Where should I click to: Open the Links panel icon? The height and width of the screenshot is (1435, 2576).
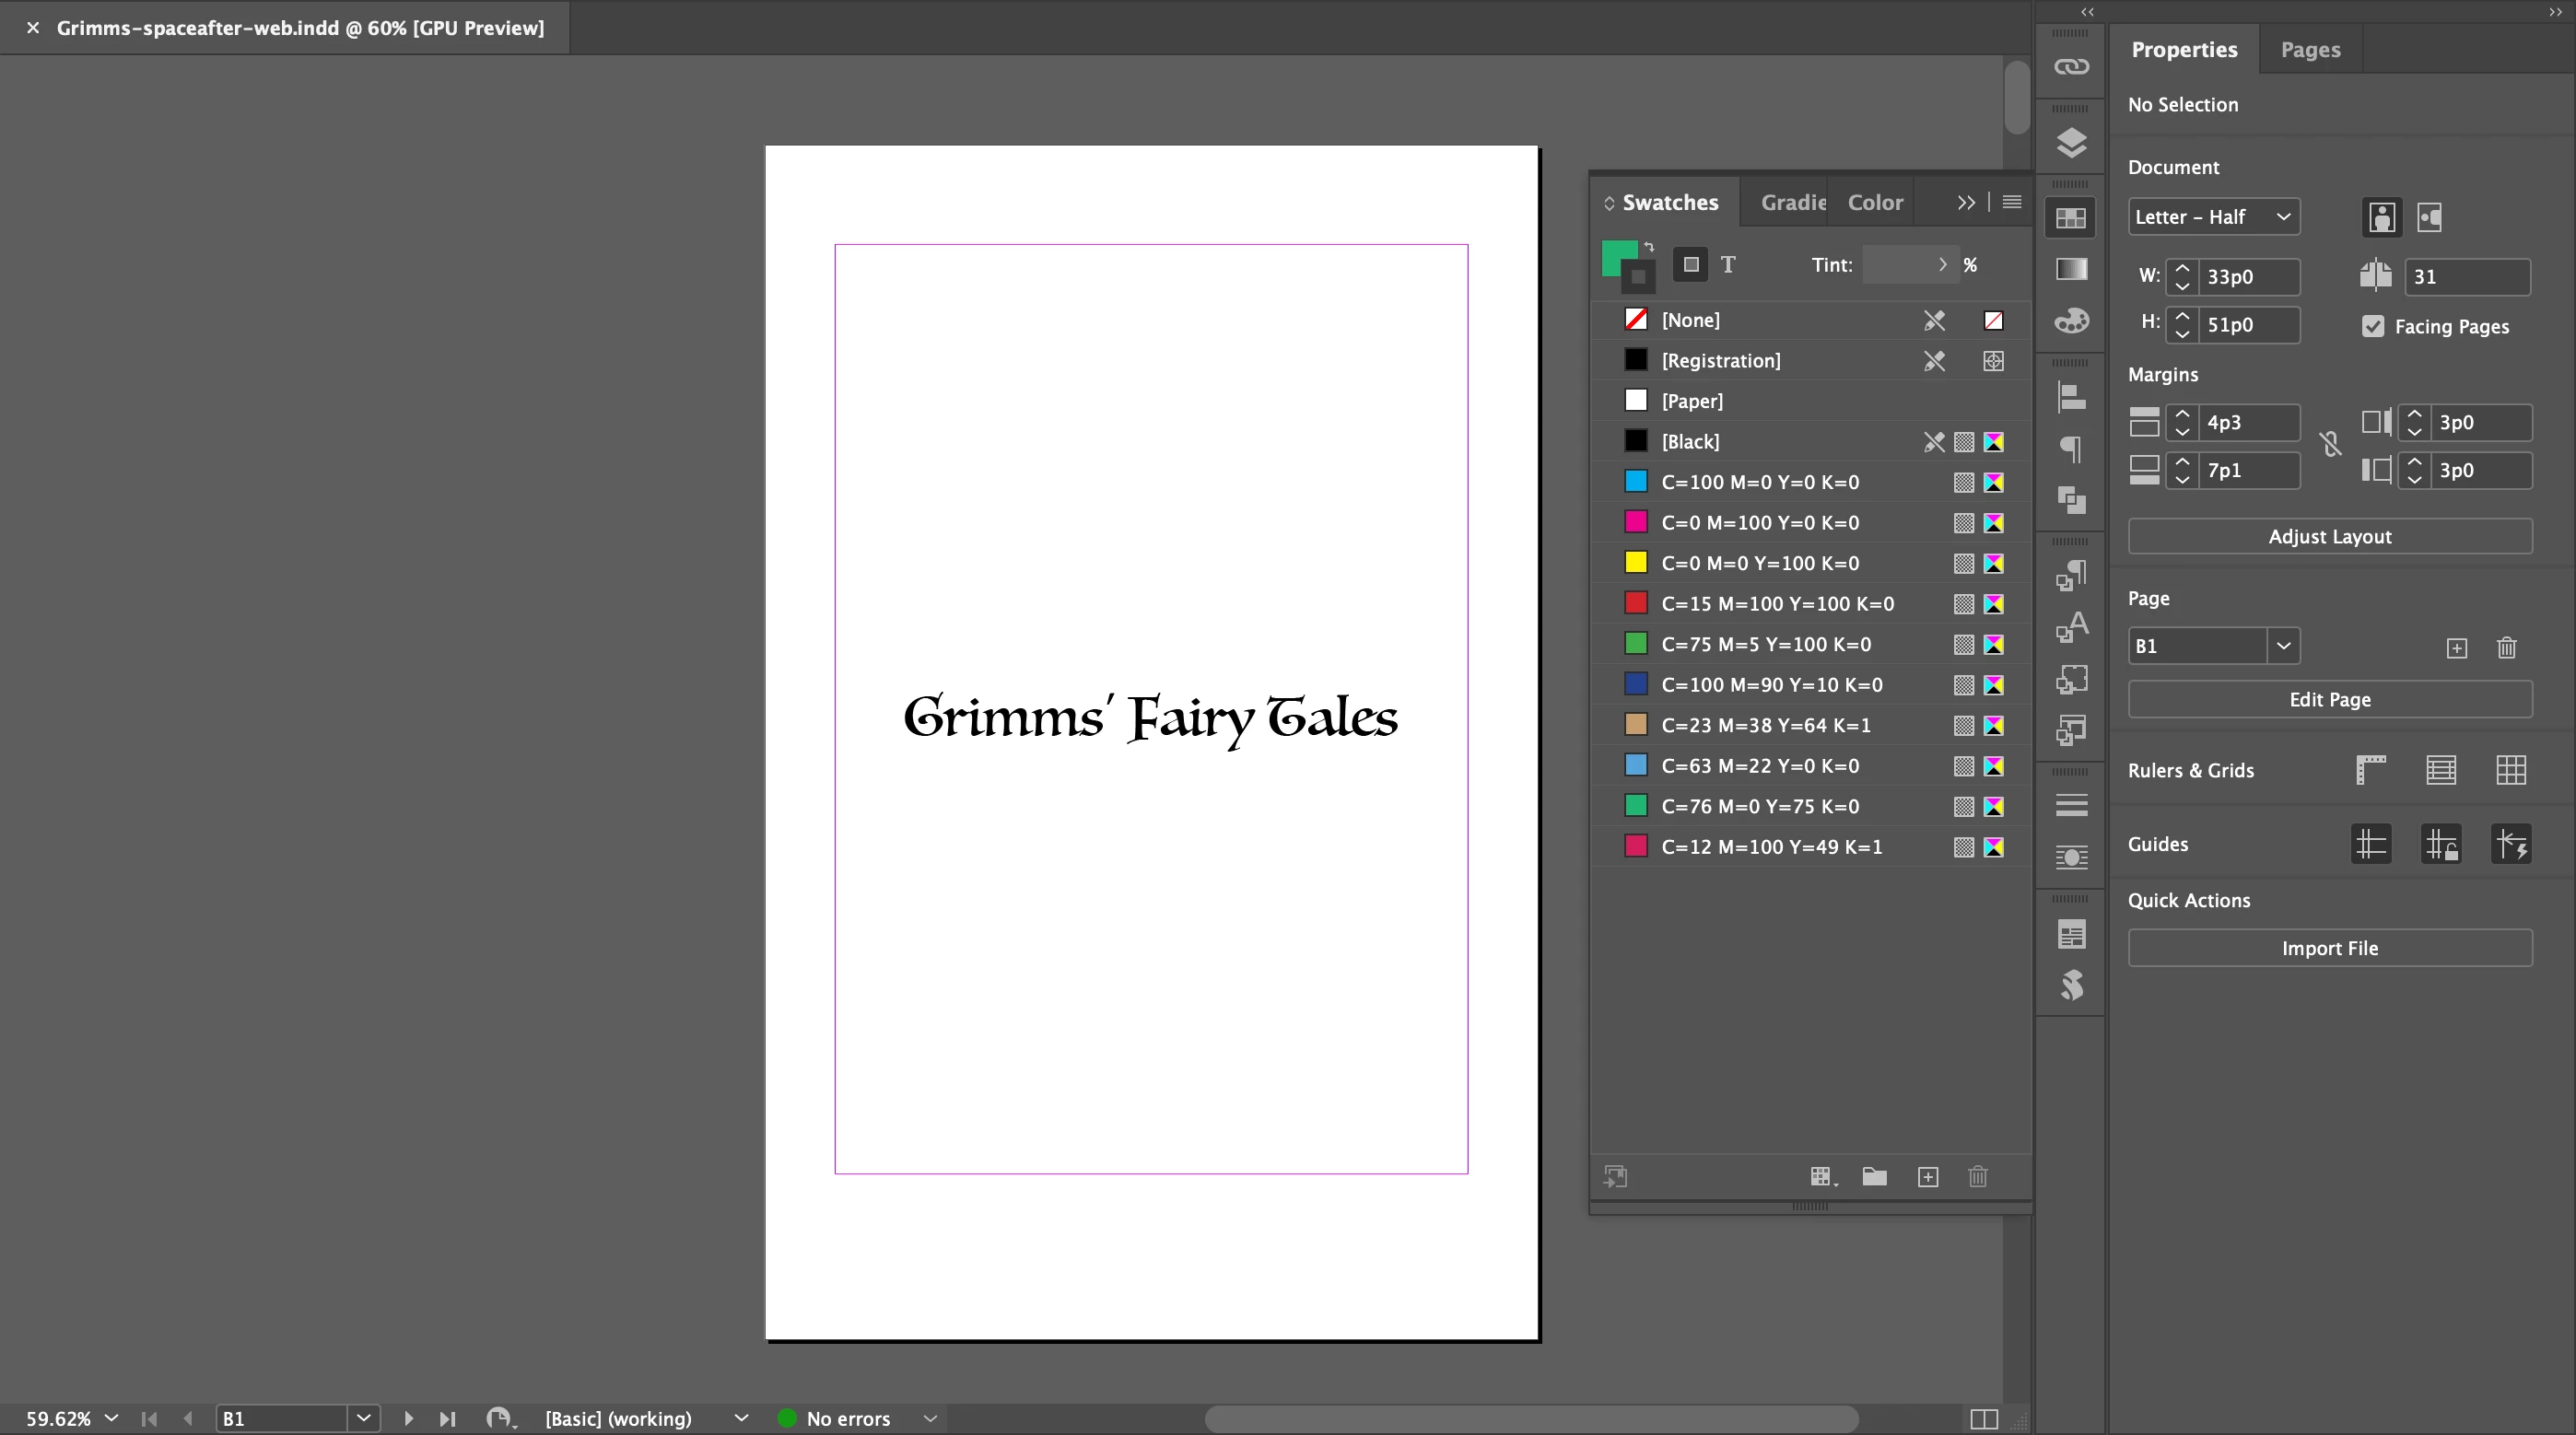(x=2071, y=67)
